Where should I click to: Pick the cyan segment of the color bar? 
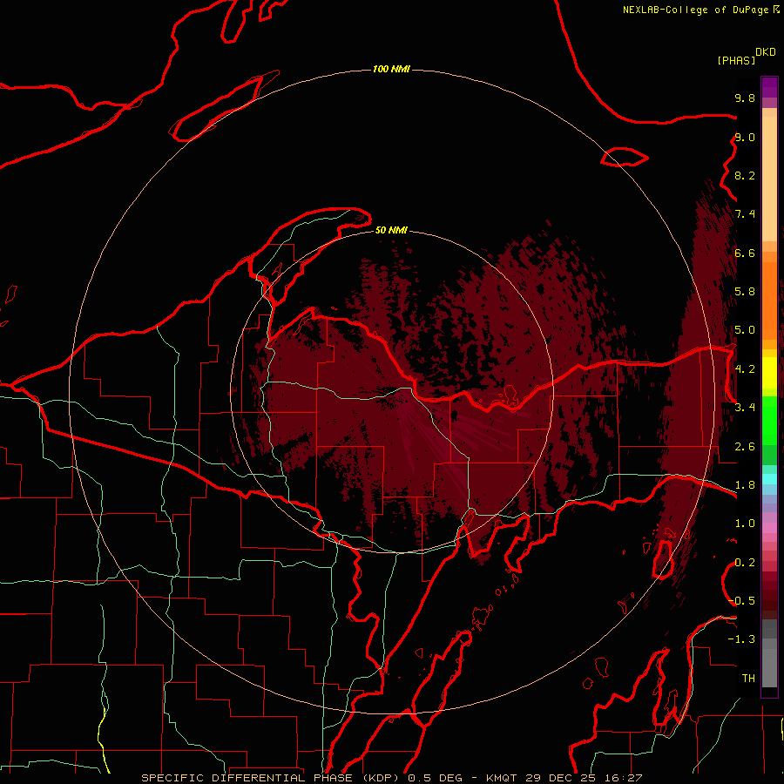pyautogui.click(x=769, y=479)
